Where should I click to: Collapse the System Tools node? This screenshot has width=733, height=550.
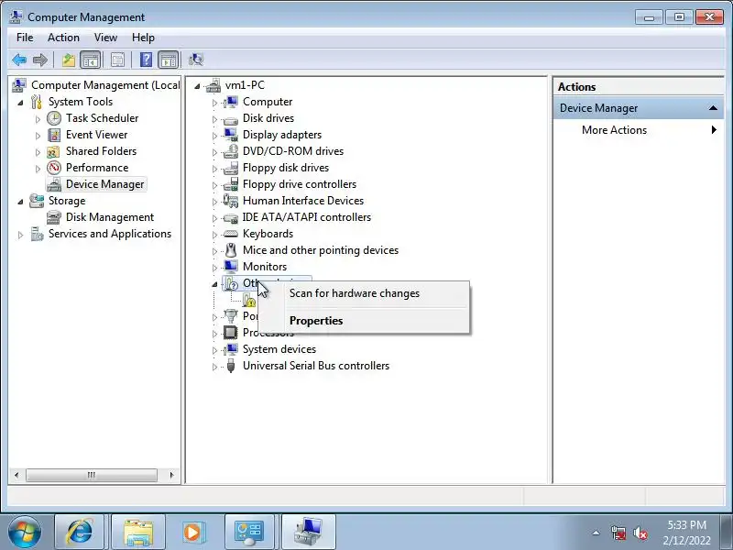(20, 103)
